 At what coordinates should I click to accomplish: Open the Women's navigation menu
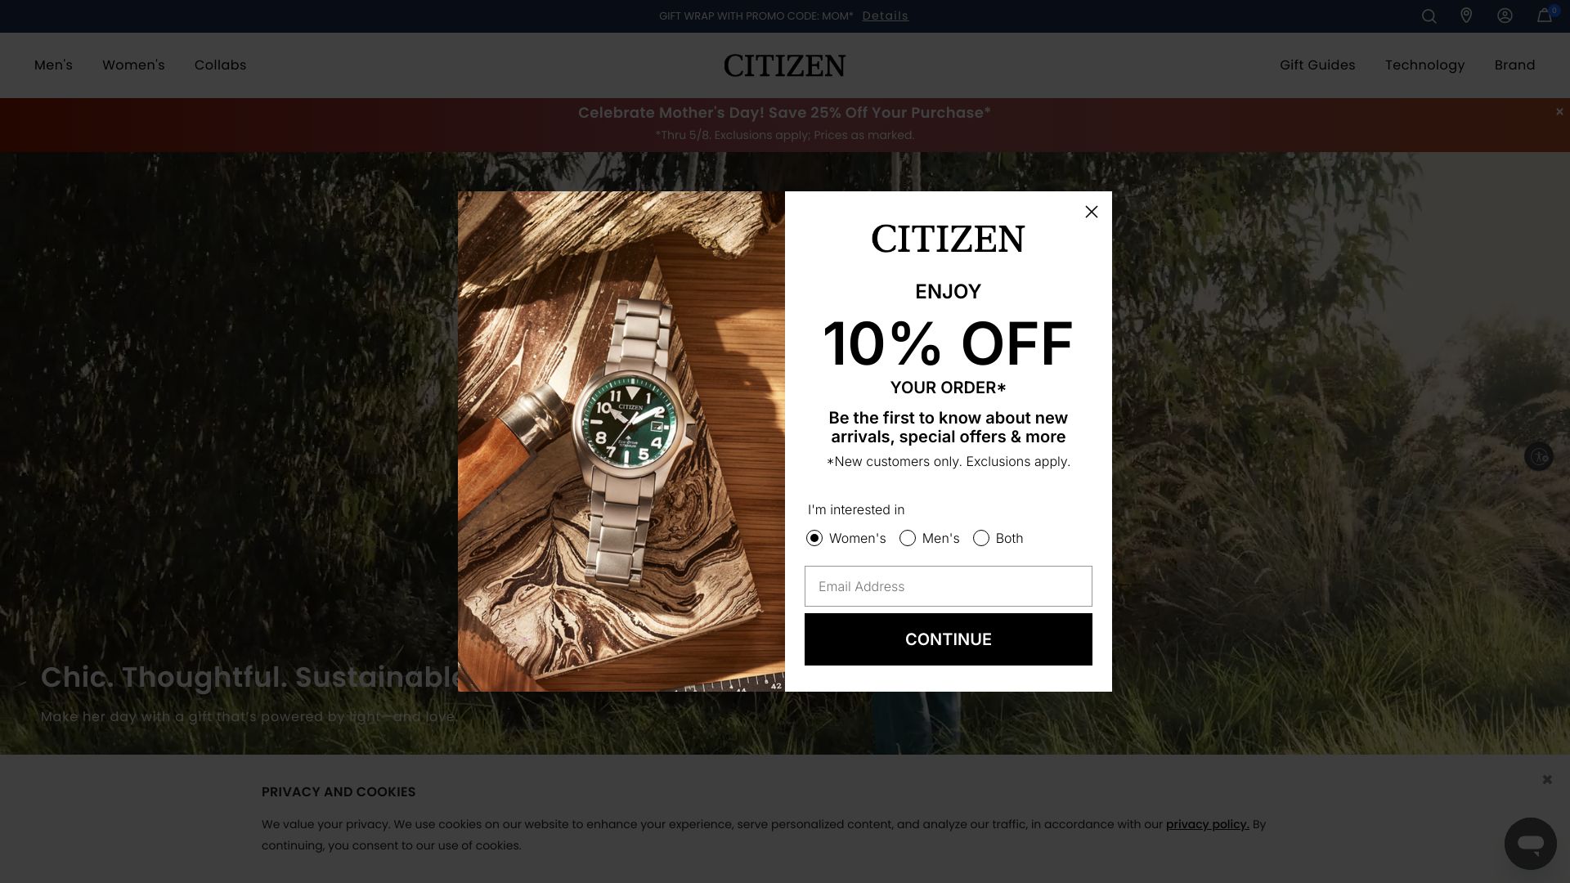pos(133,65)
